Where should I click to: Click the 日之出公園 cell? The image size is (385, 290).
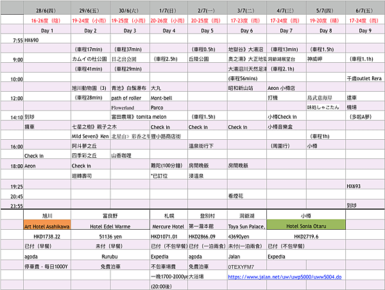pyautogui.click(x=130, y=59)
